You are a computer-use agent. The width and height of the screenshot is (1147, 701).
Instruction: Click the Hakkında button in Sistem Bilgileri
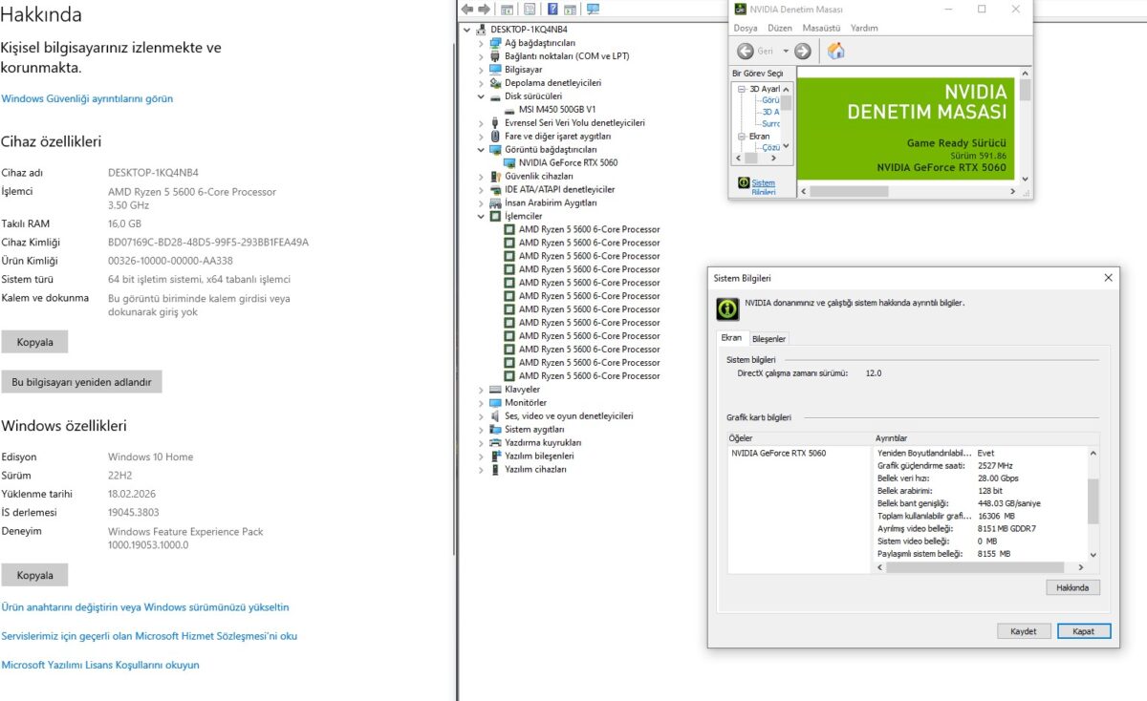pyautogui.click(x=1072, y=587)
